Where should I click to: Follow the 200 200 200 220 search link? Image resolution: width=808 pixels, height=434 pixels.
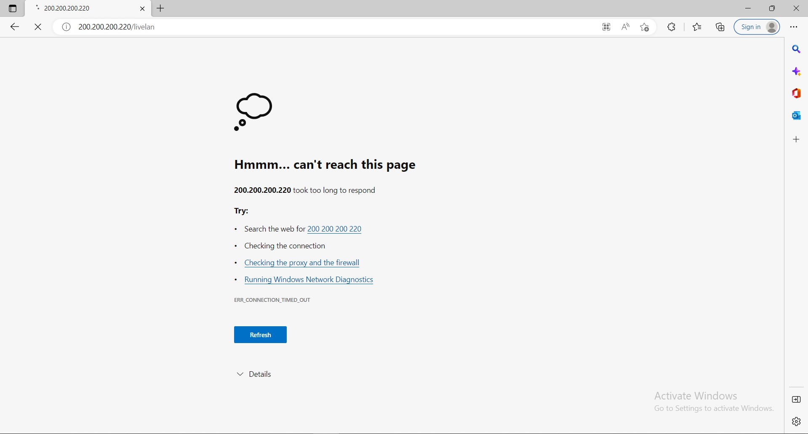[x=334, y=229]
